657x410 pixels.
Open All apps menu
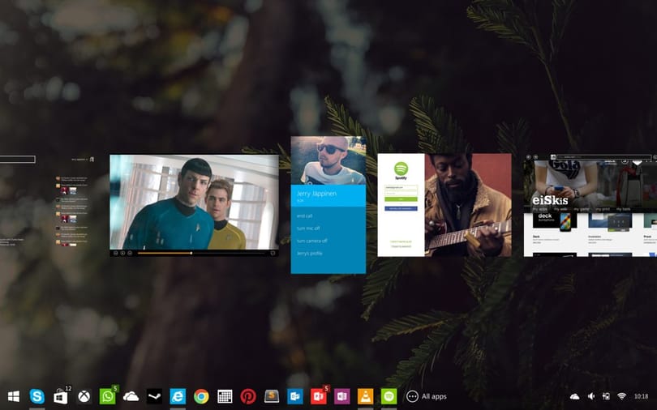pyautogui.click(x=426, y=396)
